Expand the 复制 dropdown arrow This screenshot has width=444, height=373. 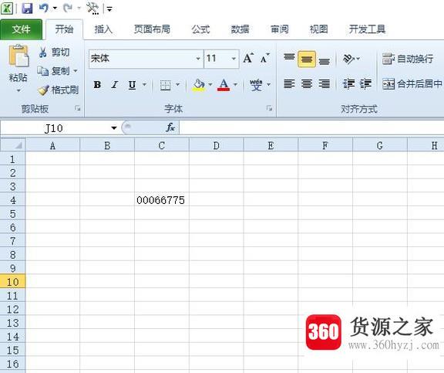point(76,70)
